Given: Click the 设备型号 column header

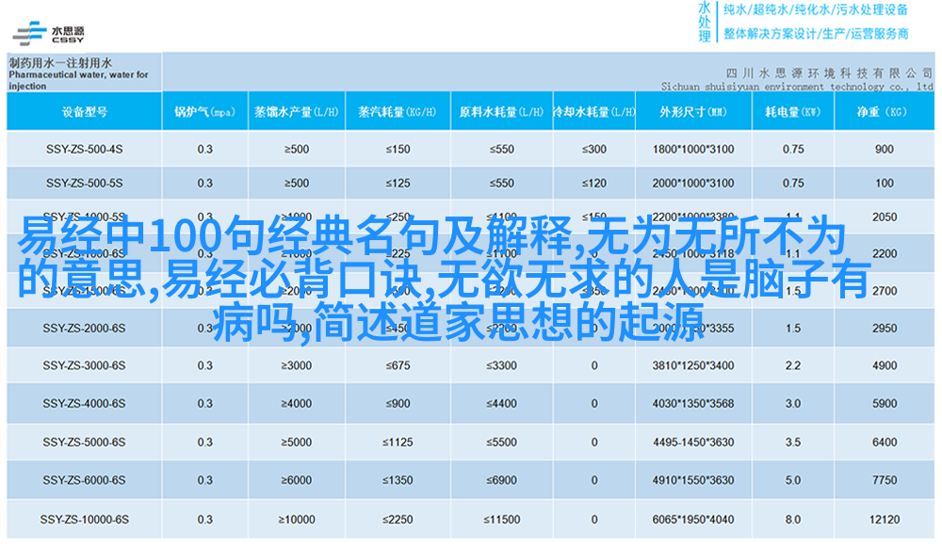Looking at the screenshot, I should tap(84, 112).
